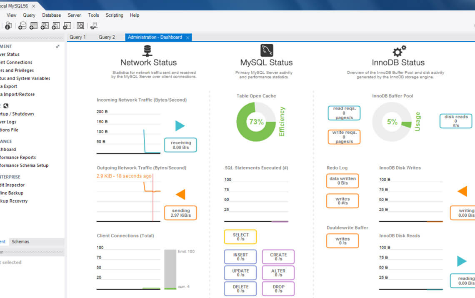Click the InnoDB Status gears icon
Image resolution: width=475 pixels, height=298 pixels.
coord(398,51)
